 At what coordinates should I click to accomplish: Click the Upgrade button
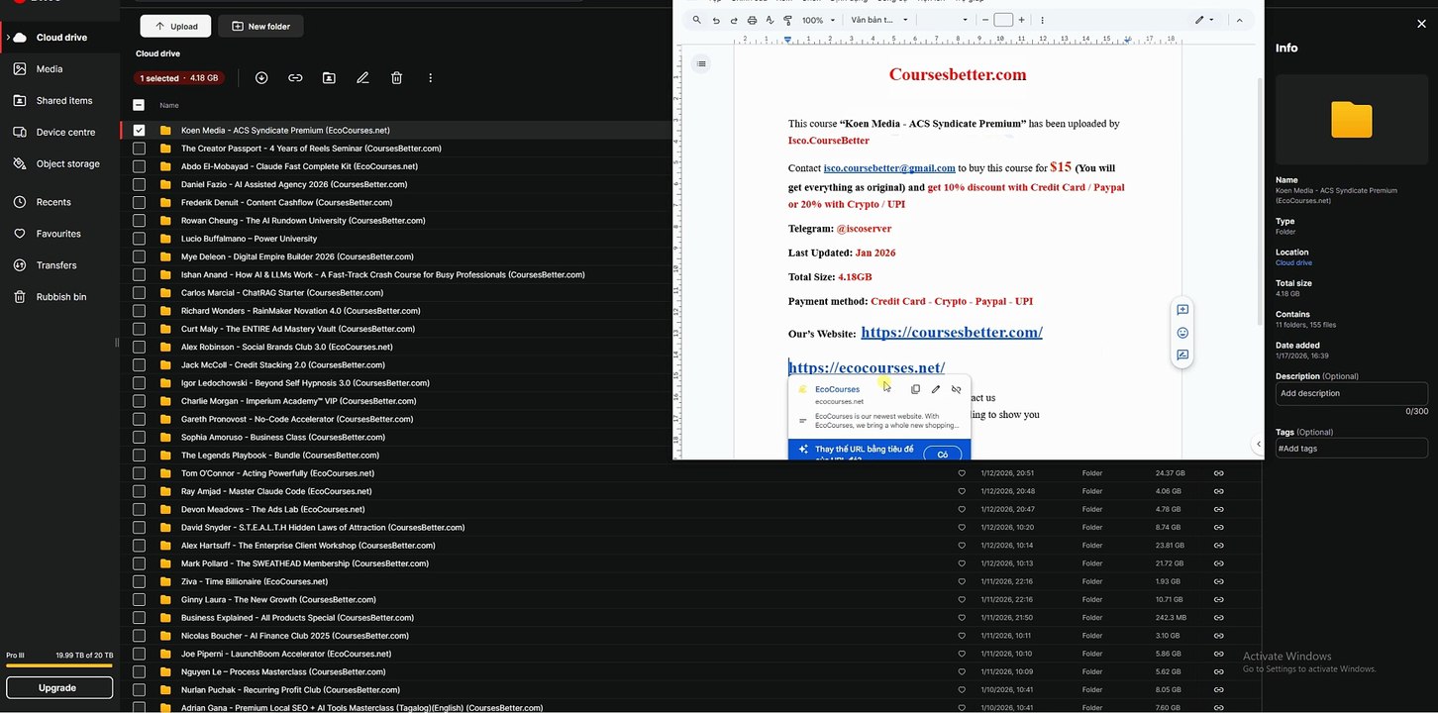click(x=57, y=687)
